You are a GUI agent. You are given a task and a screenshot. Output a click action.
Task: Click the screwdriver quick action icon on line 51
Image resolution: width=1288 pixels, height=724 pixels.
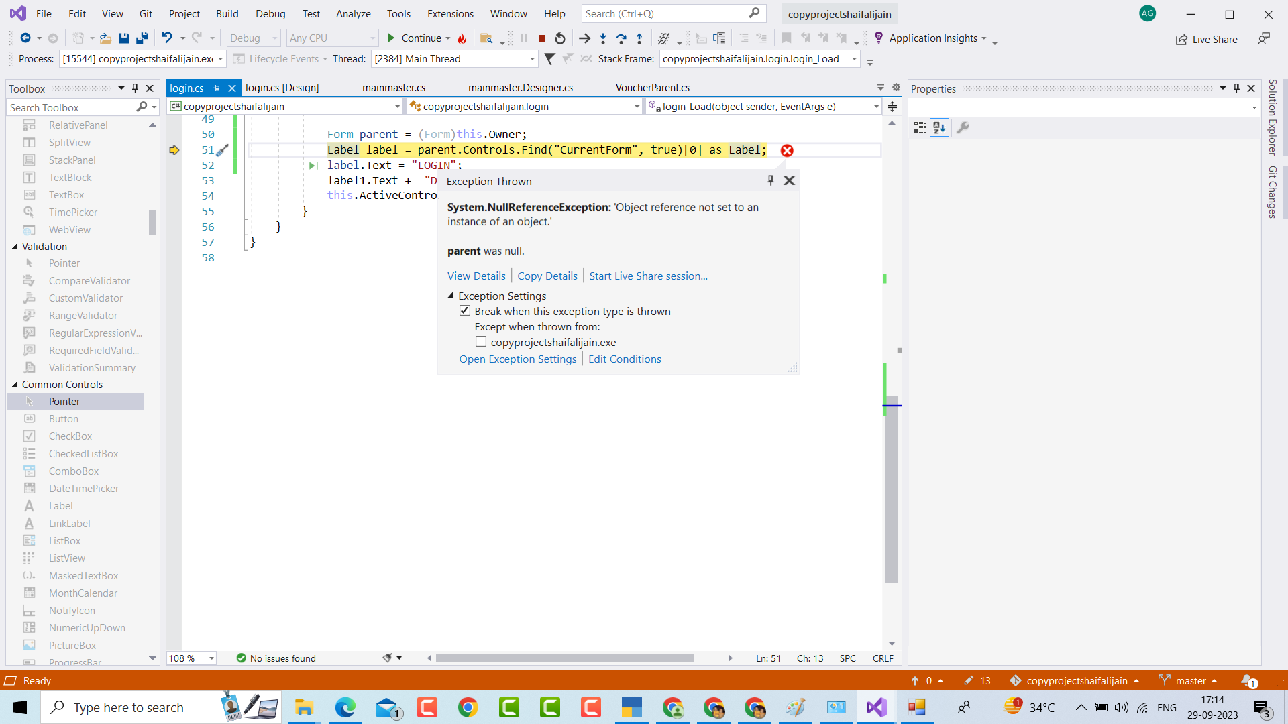pos(223,150)
